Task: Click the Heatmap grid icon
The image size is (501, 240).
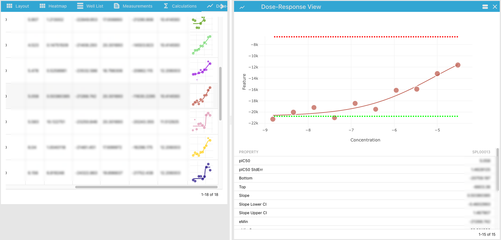Action: [x=42, y=6]
